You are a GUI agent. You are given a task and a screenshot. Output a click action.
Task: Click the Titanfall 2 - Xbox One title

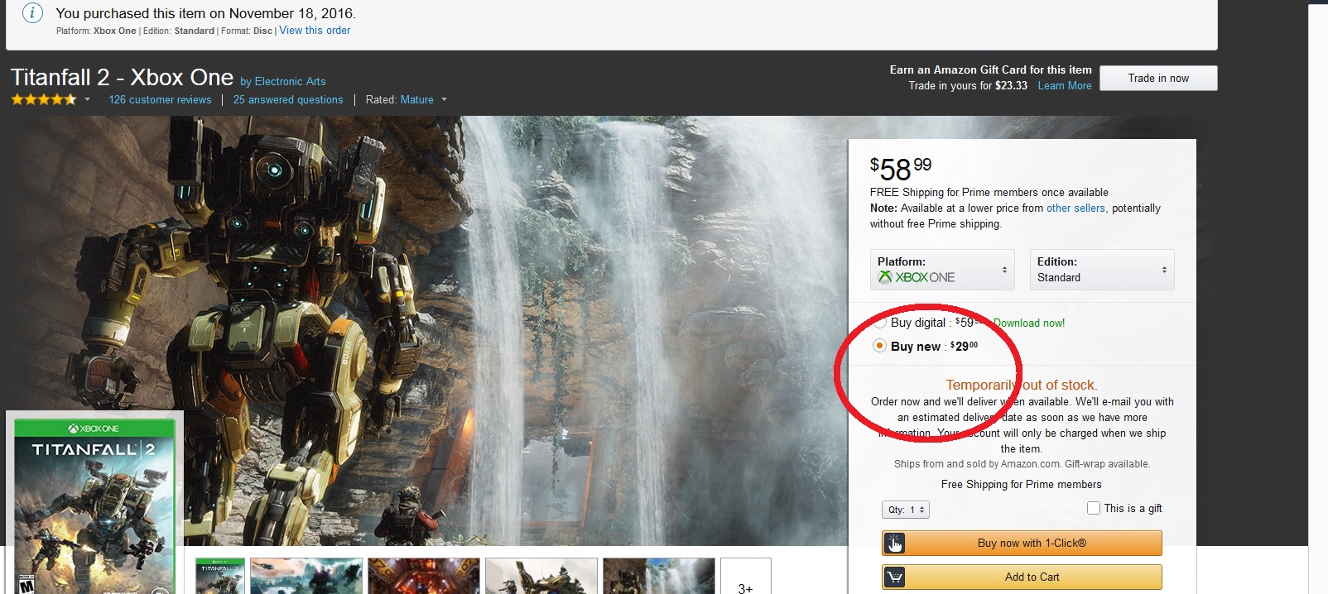tap(122, 77)
